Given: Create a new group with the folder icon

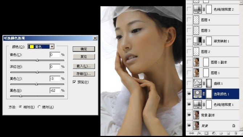Looking at the screenshot, I should pyautogui.click(x=221, y=133).
